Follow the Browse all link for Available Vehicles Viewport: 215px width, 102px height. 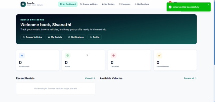click(x=190, y=78)
